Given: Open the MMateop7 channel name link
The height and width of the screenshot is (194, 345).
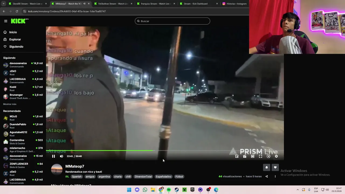Looking at the screenshot, I should 75,166.
